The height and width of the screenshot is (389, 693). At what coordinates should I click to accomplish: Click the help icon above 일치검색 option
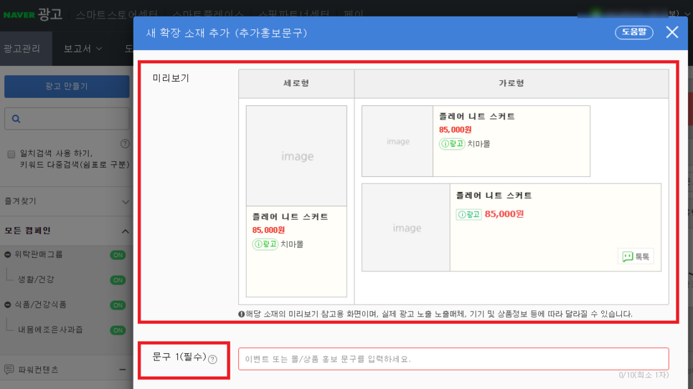click(125, 144)
